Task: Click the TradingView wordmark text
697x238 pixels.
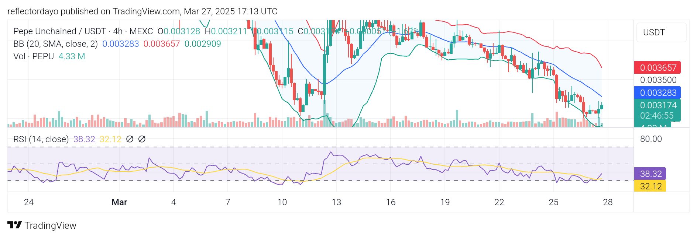Action: click(50, 225)
